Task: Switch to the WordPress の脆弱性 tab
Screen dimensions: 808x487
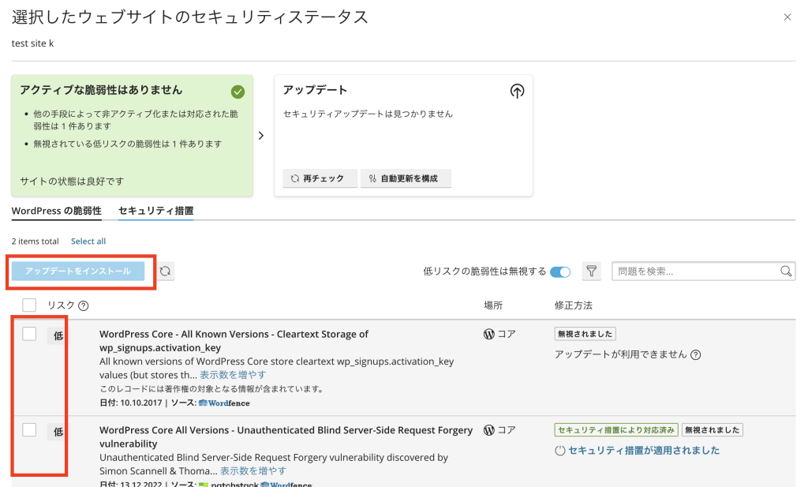Action: (x=57, y=211)
